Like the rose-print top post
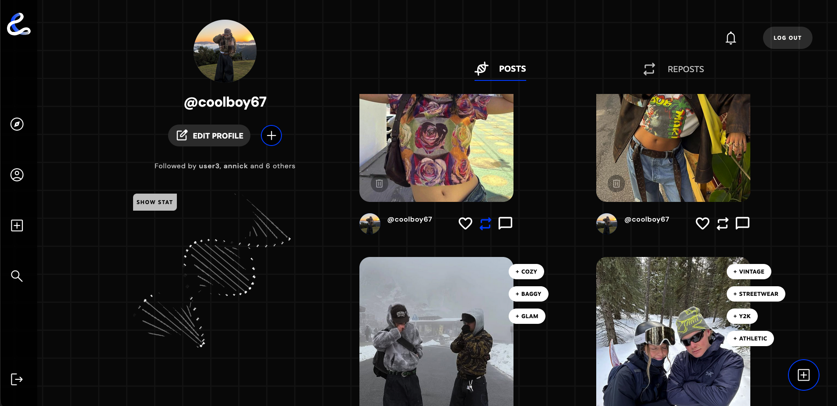The width and height of the screenshot is (837, 406). point(465,223)
